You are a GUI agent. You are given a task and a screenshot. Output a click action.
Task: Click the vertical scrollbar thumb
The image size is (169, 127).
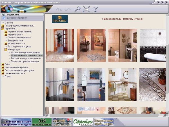(x=167, y=69)
